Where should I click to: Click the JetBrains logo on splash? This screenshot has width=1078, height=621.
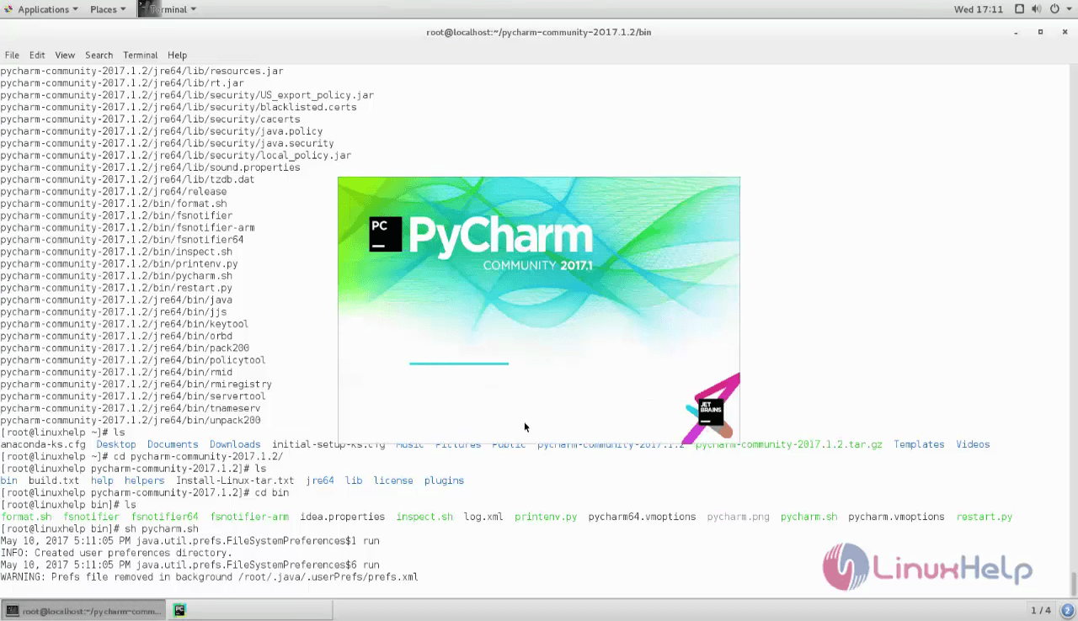[711, 411]
